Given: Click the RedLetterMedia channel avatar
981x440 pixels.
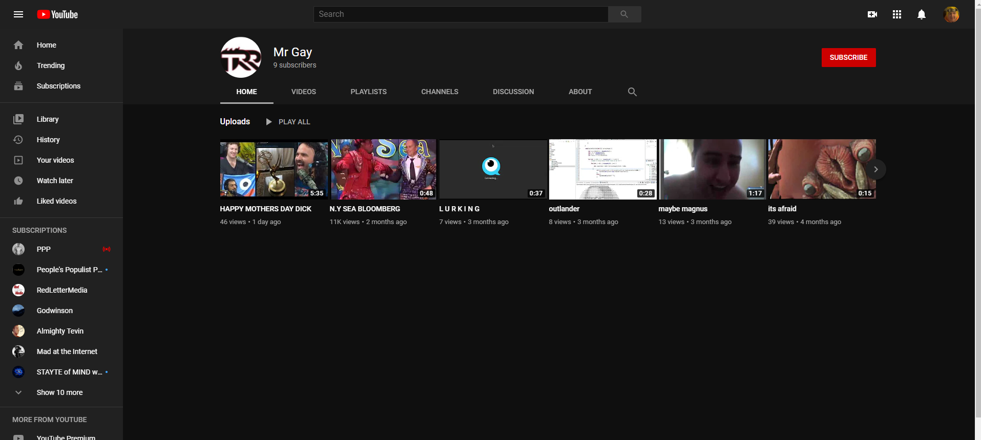Looking at the screenshot, I should (x=18, y=290).
